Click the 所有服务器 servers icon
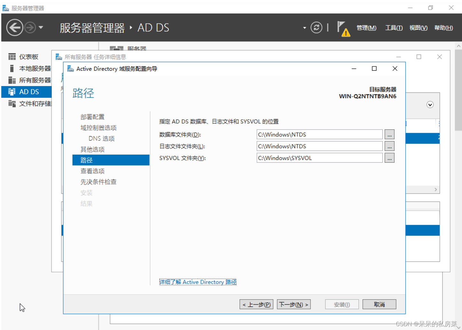This screenshot has height=330, width=462. click(x=12, y=80)
